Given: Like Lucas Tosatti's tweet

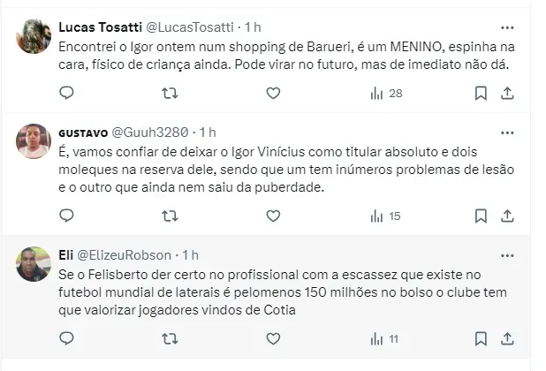Looking at the screenshot, I should point(272,93).
